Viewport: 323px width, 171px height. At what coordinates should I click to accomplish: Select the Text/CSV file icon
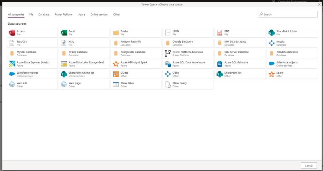coord(12,43)
